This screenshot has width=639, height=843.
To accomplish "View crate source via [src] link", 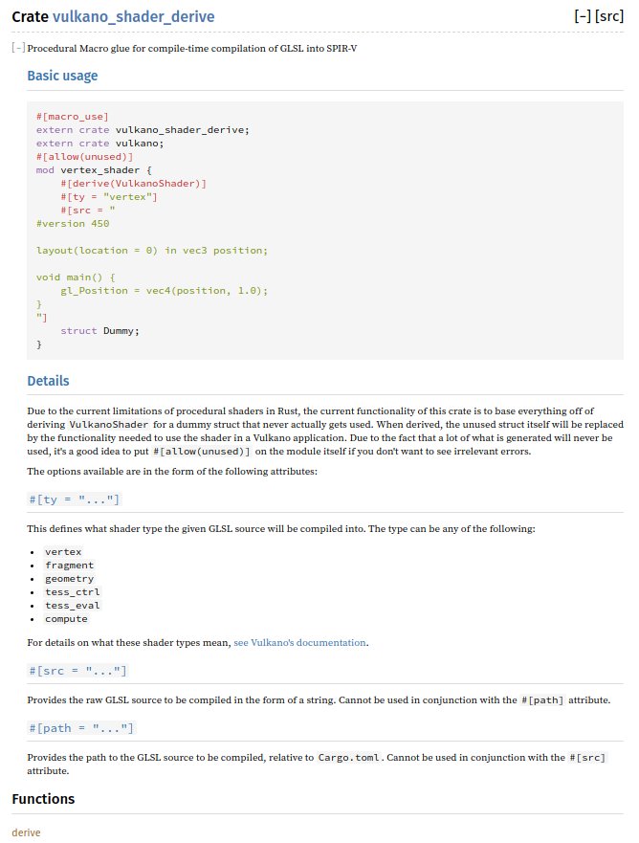I will [609, 16].
